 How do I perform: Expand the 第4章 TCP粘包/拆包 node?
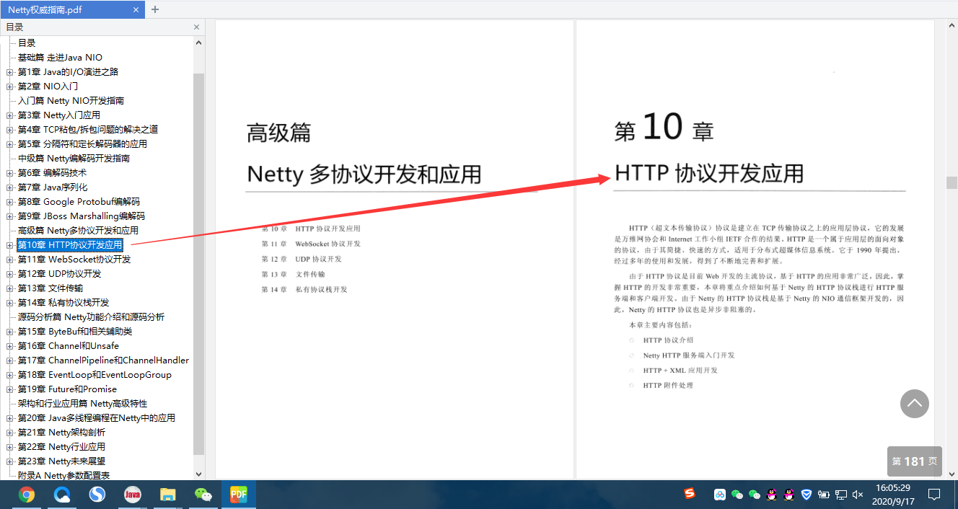click(10, 130)
